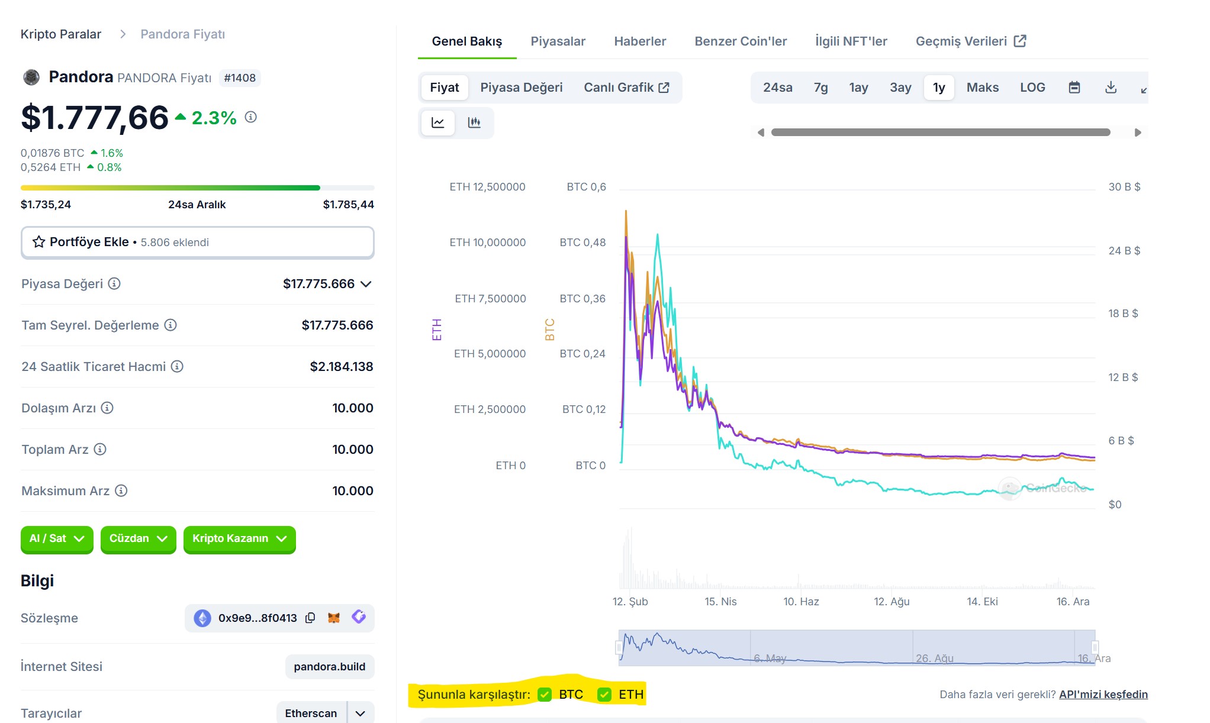Switch to candlestick chart icon
This screenshot has height=723, width=1210.
click(474, 122)
